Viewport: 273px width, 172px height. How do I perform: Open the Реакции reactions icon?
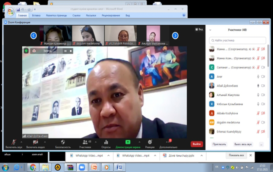click(150, 142)
